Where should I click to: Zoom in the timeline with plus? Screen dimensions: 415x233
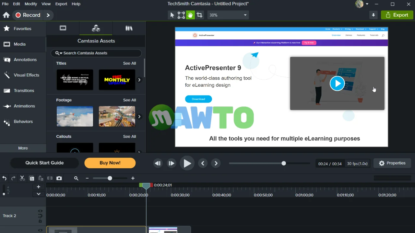point(133,178)
